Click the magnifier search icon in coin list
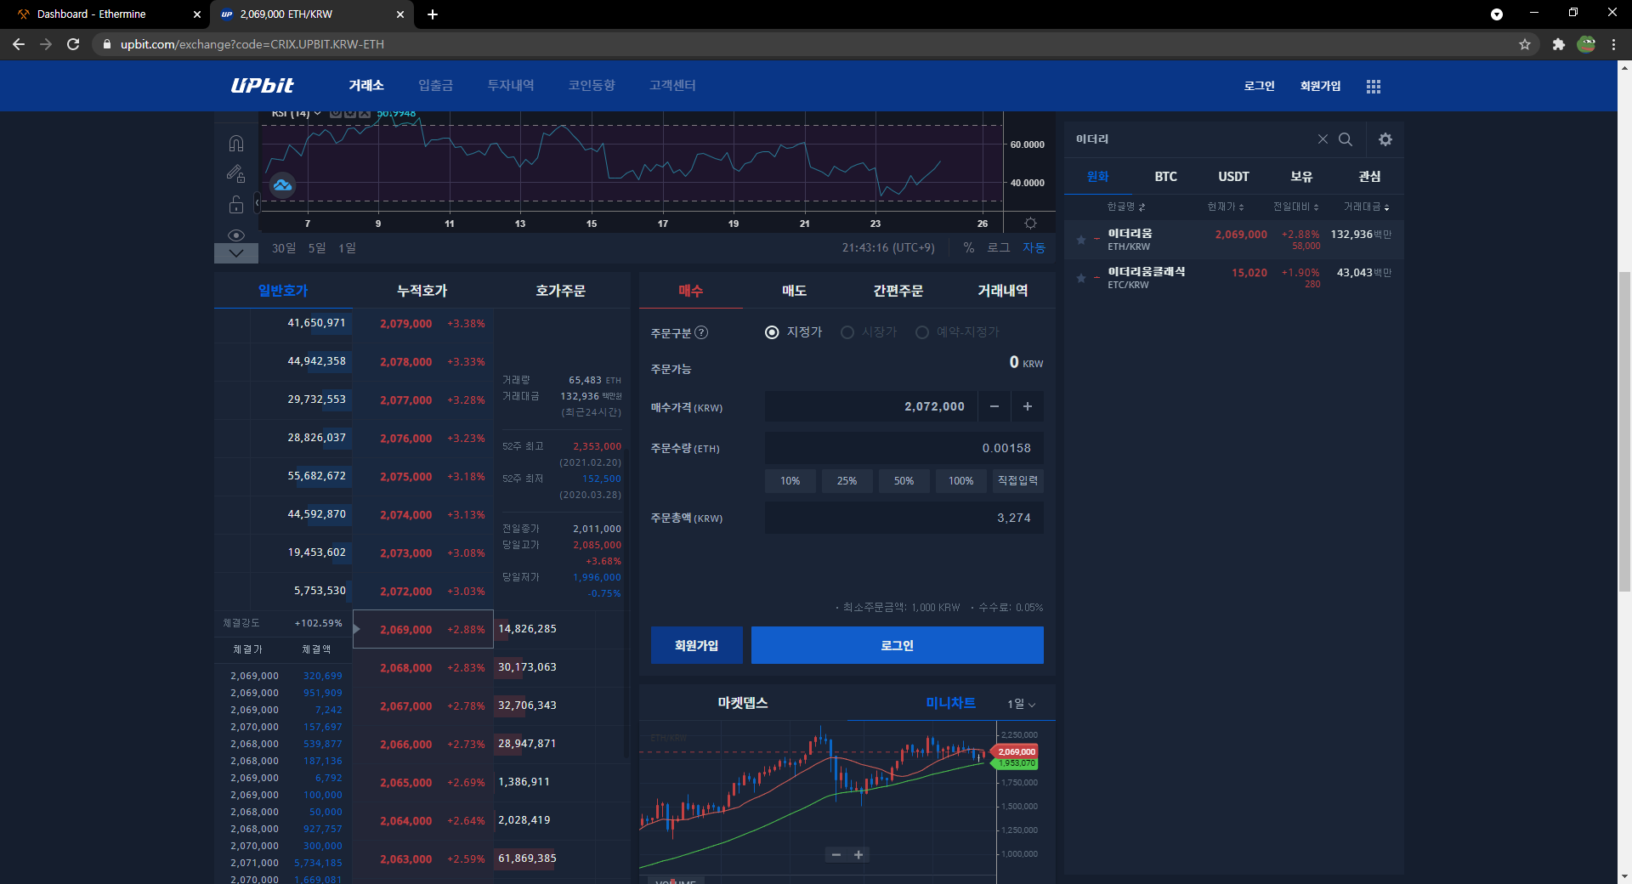 [1346, 139]
